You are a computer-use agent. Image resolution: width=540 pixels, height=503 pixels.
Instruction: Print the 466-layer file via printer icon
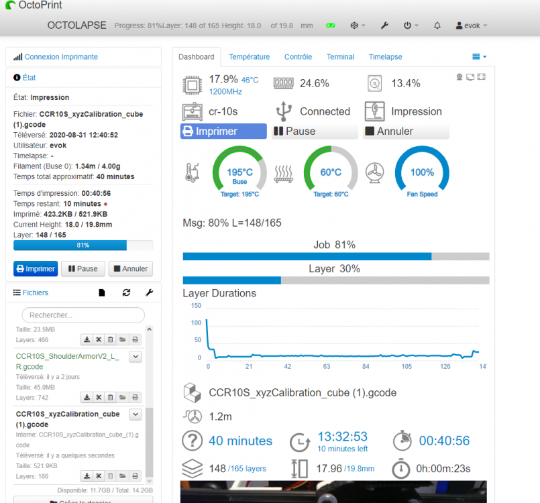coord(135,339)
